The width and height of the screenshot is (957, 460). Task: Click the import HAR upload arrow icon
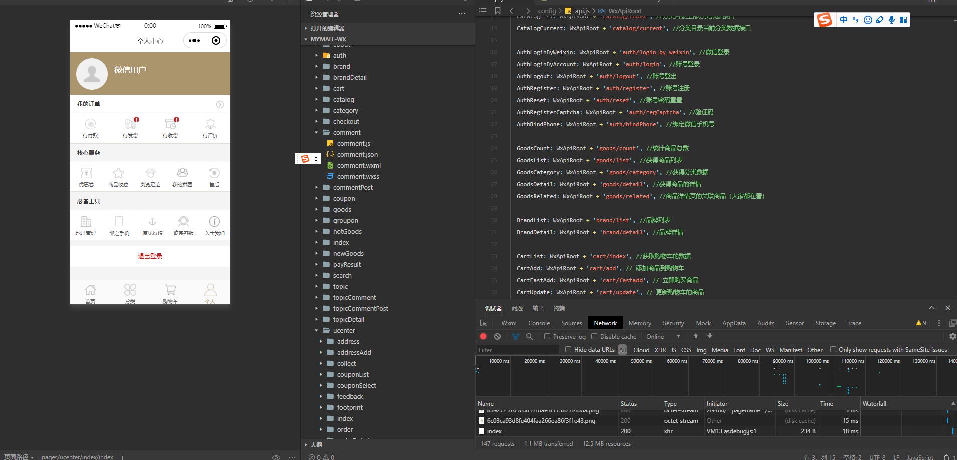pos(695,336)
